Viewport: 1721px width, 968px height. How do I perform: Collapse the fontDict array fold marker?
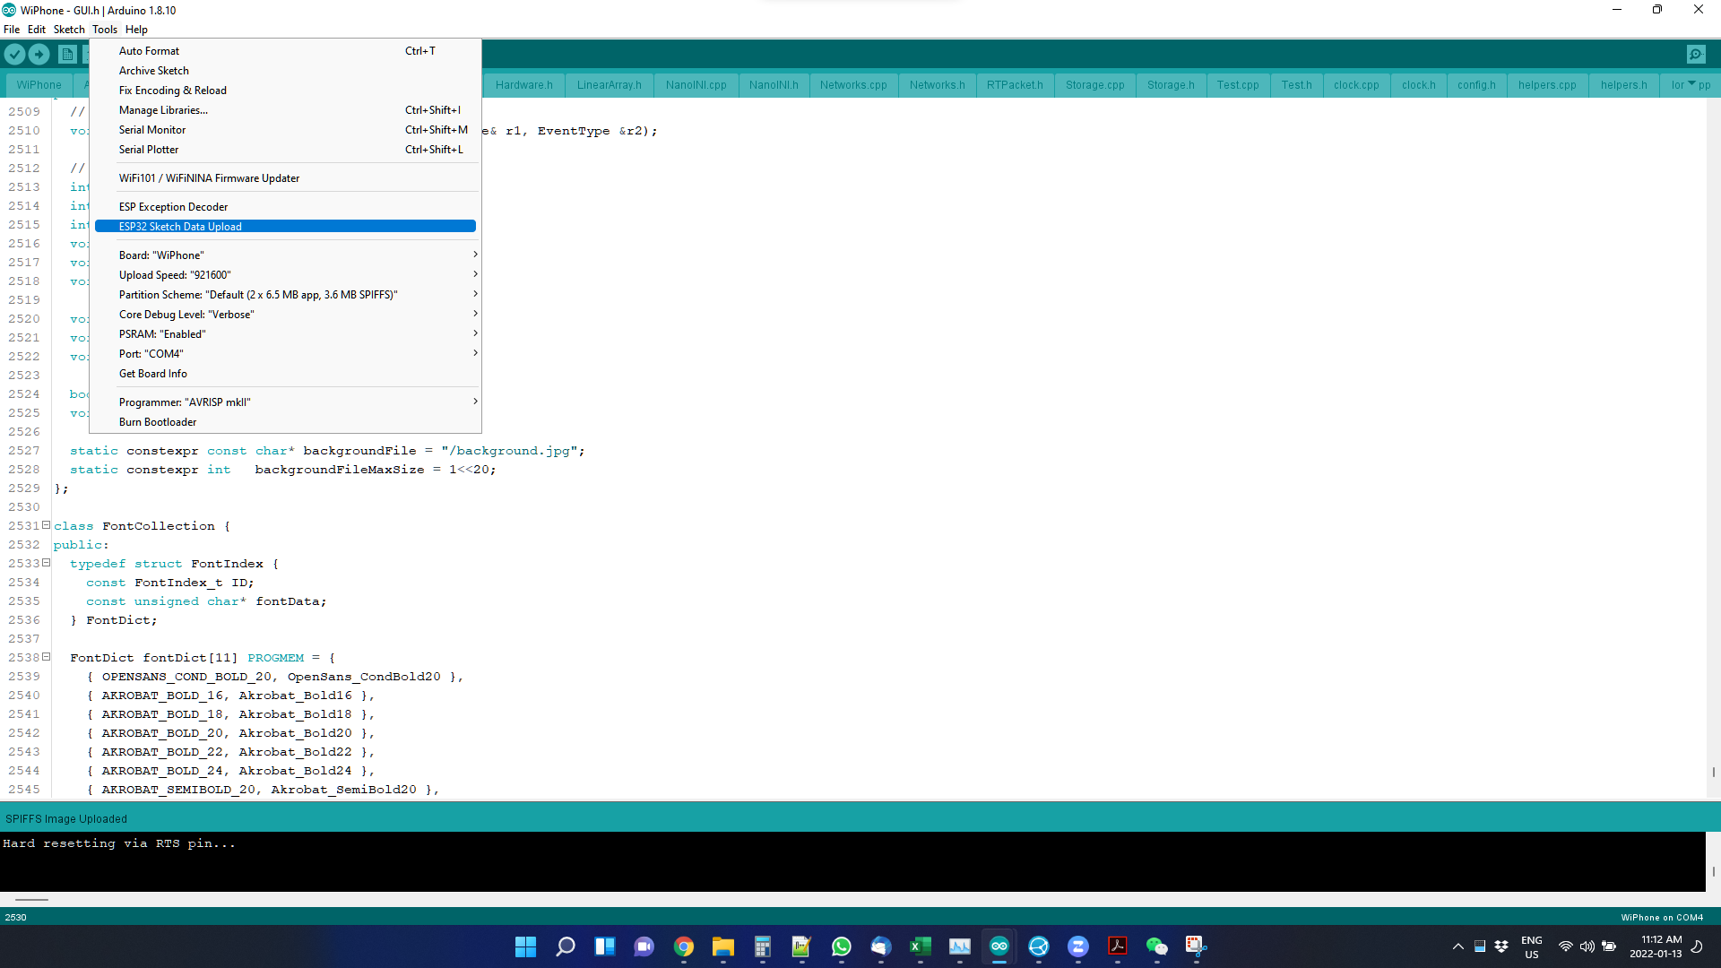(47, 657)
